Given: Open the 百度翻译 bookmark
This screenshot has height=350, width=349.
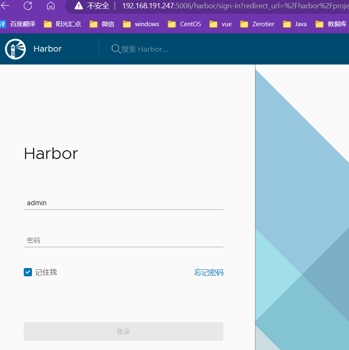Looking at the screenshot, I should click(18, 24).
